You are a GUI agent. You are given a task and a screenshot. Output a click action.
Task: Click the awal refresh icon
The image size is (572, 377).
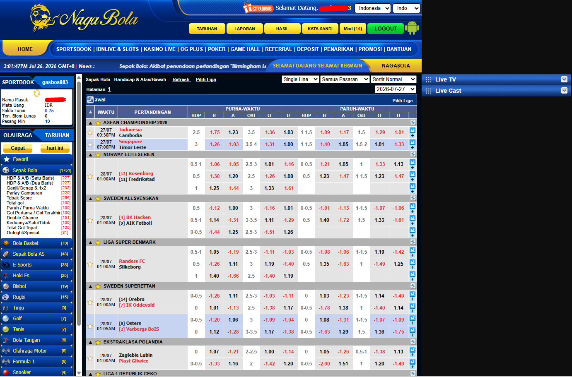point(90,100)
